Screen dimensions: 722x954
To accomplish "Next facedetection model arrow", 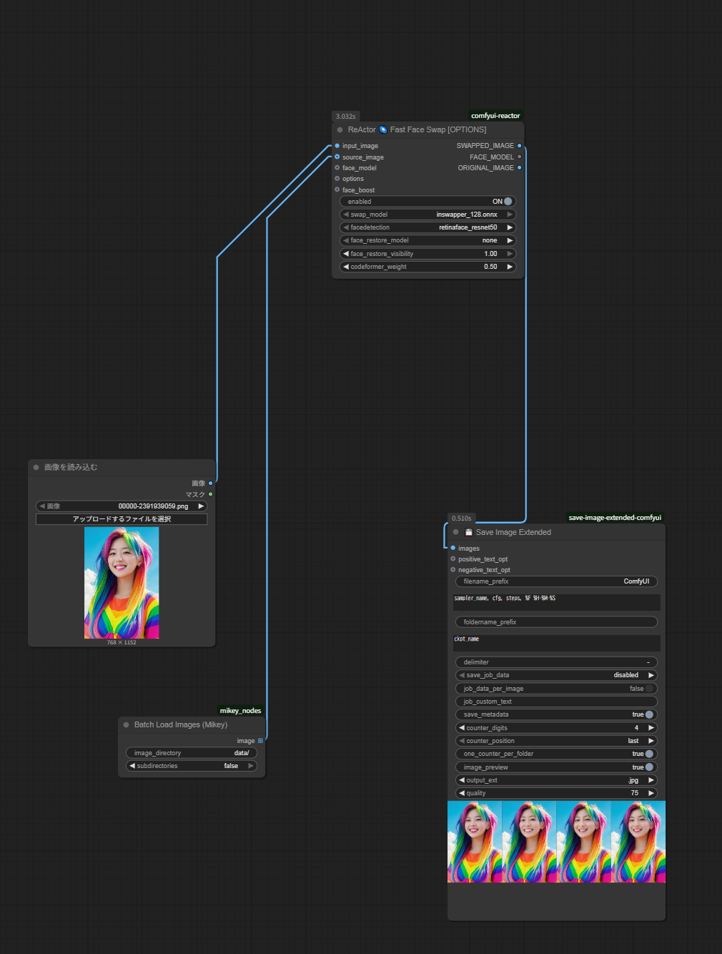I will (510, 227).
